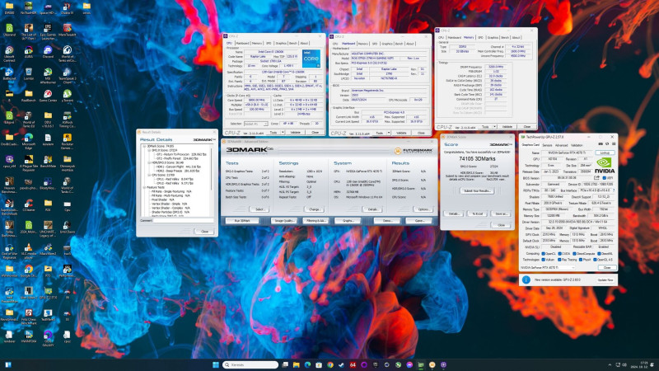Toggle the DirectML checkbox
This screenshot has height=371, width=659.
pyautogui.click(x=599, y=254)
